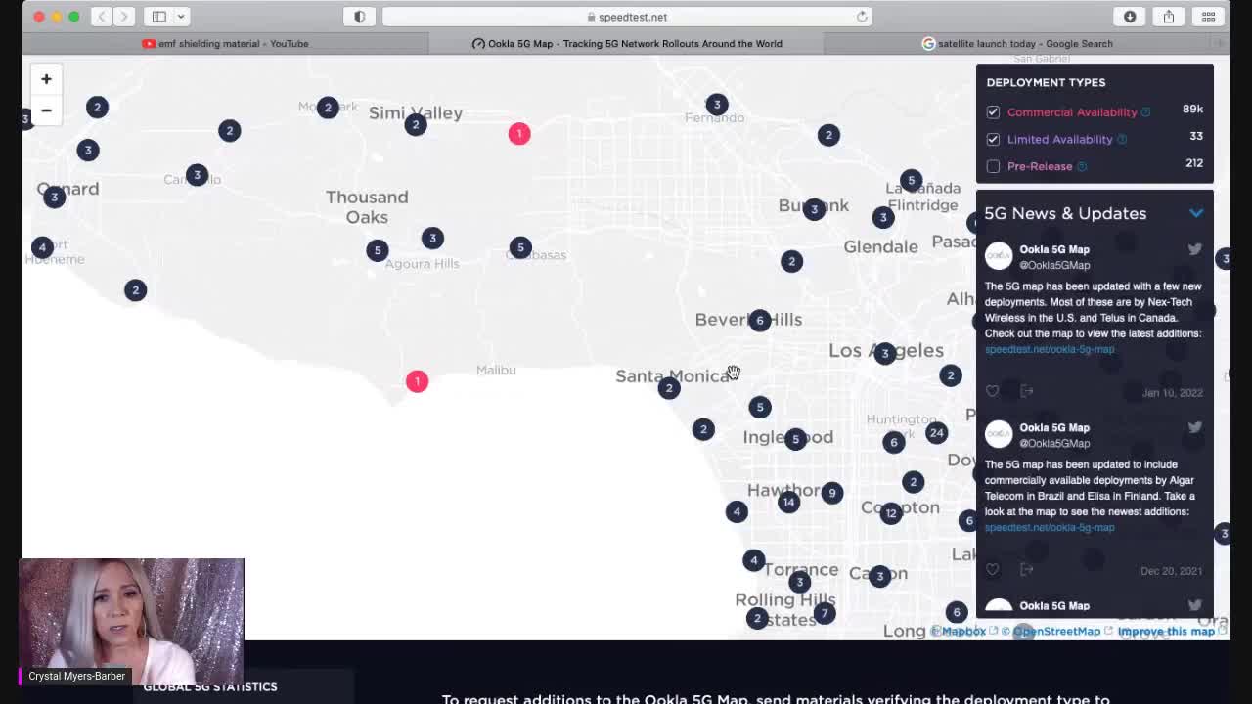This screenshot has height=704, width=1252.
Task: Uncheck Commercial Availability checkbox
Action: click(993, 112)
